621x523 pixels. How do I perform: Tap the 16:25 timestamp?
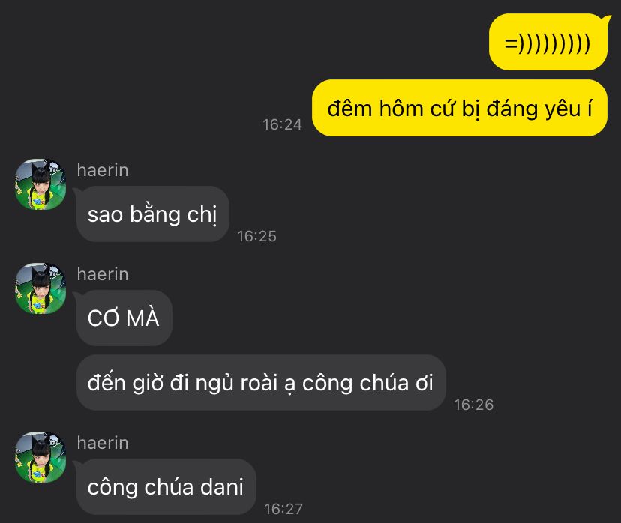256,236
